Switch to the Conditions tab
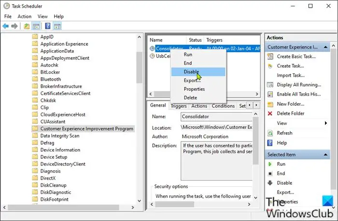The height and width of the screenshot is (221, 338). [x=223, y=106]
